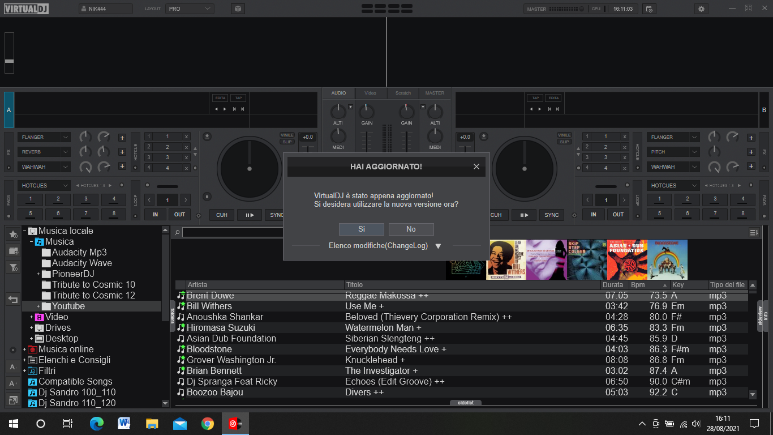
Task: Expand ChangeLog list arrow in dialog
Action: tap(438, 246)
